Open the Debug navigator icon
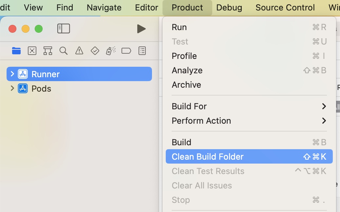Screen dimensions: 340x212 click(x=110, y=51)
